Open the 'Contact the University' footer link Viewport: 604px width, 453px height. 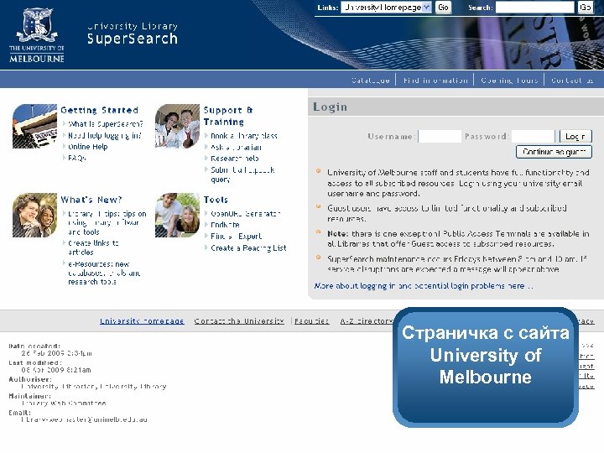[239, 320]
